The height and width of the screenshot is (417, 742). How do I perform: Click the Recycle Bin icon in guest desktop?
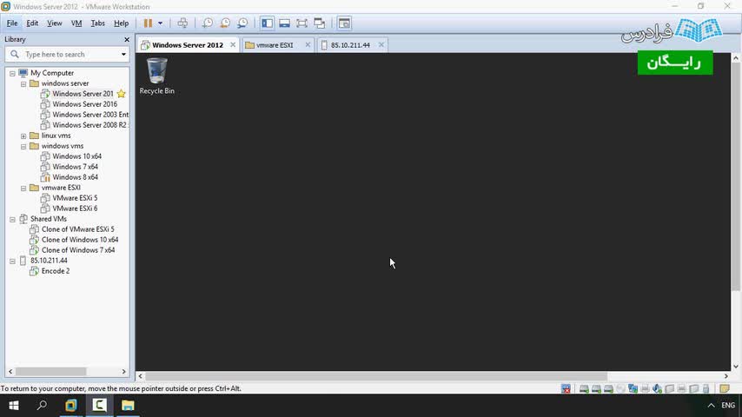156,76
